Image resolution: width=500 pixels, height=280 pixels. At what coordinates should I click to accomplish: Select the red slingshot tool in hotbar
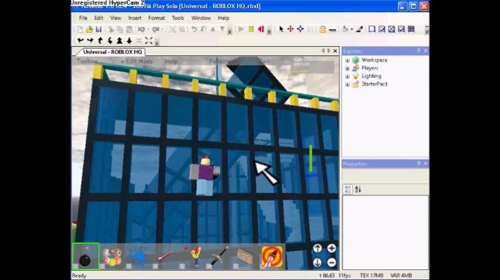tap(192, 257)
